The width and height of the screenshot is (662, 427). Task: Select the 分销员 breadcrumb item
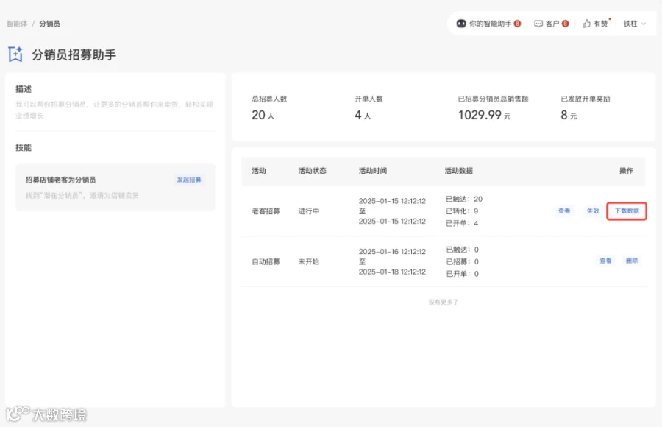point(49,24)
